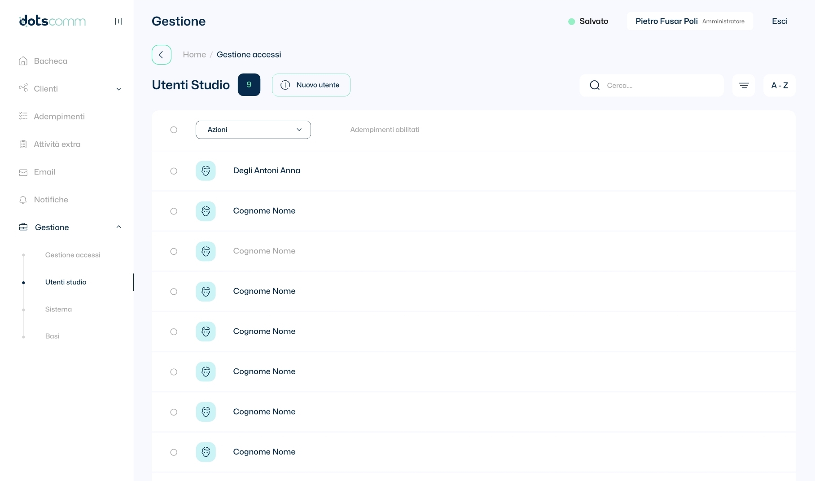Expand the Clienti sidebar menu
Screen dimensions: 815x481
pos(118,89)
